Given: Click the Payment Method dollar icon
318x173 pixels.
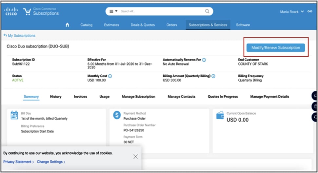Looking at the screenshot, I should click(x=117, y=115).
